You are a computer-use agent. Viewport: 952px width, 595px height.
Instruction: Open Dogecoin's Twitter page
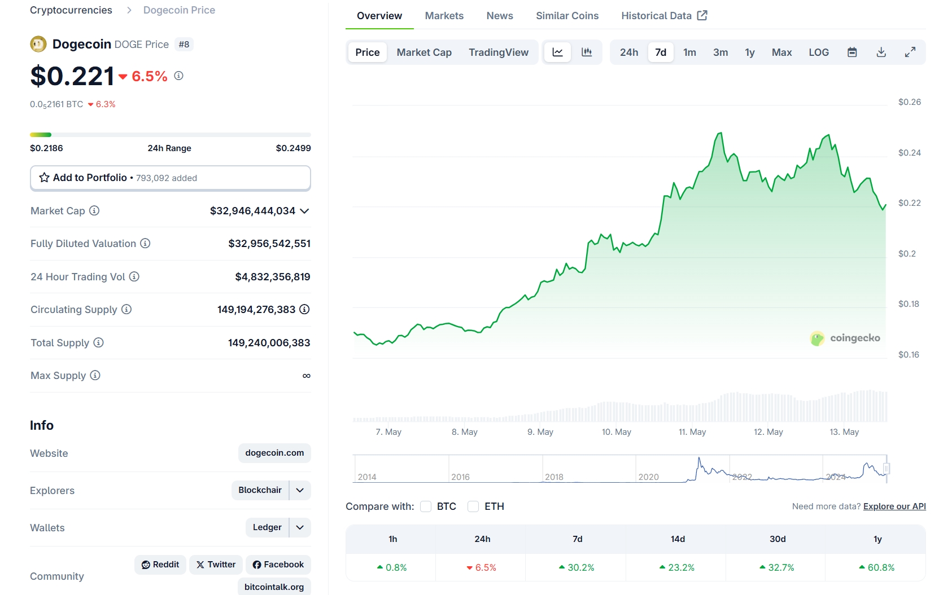click(216, 564)
